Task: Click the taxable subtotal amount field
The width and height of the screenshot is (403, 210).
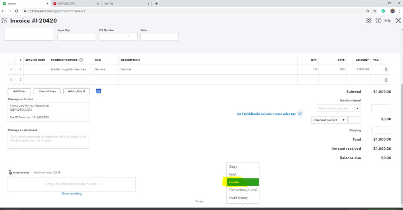Action: pos(381,109)
